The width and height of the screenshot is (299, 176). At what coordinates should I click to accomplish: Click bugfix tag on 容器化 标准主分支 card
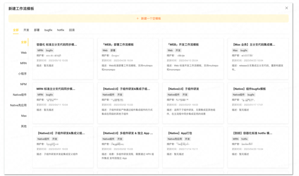(49, 50)
